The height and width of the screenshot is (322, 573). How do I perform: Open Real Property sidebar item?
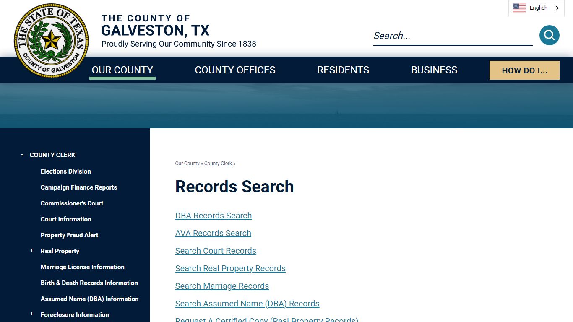[x=60, y=251]
